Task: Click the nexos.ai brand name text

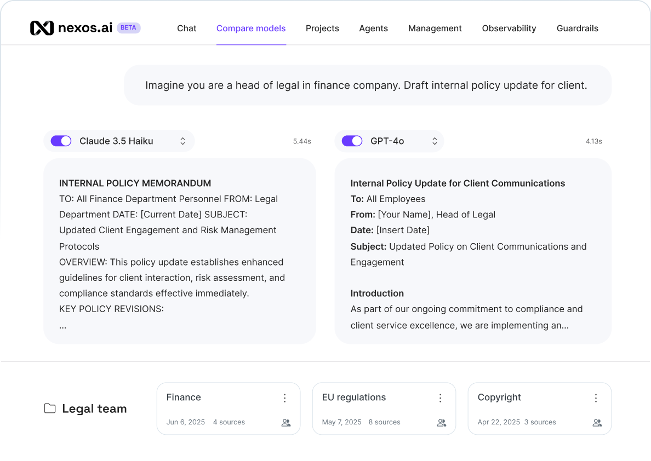Action: click(85, 28)
